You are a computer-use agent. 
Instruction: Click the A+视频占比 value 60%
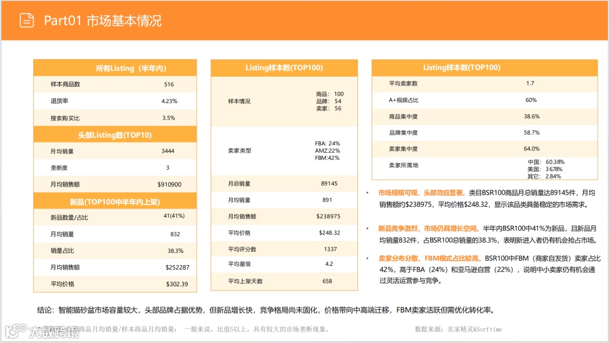pyautogui.click(x=531, y=100)
